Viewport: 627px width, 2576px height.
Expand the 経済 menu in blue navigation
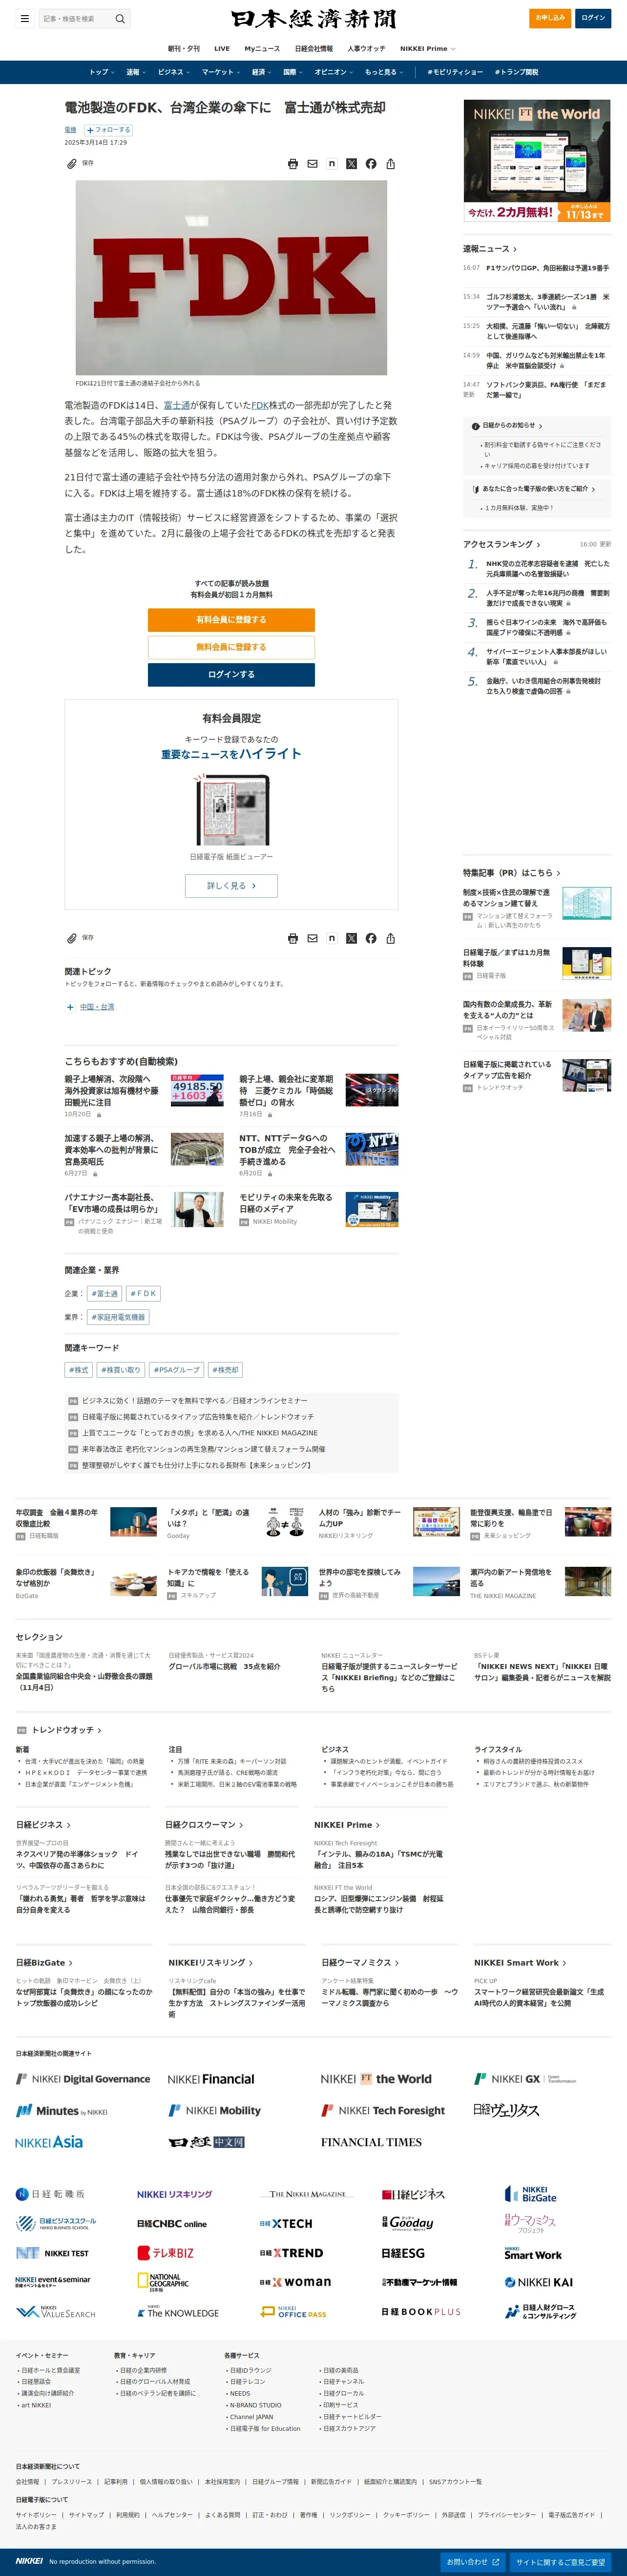click(x=261, y=72)
